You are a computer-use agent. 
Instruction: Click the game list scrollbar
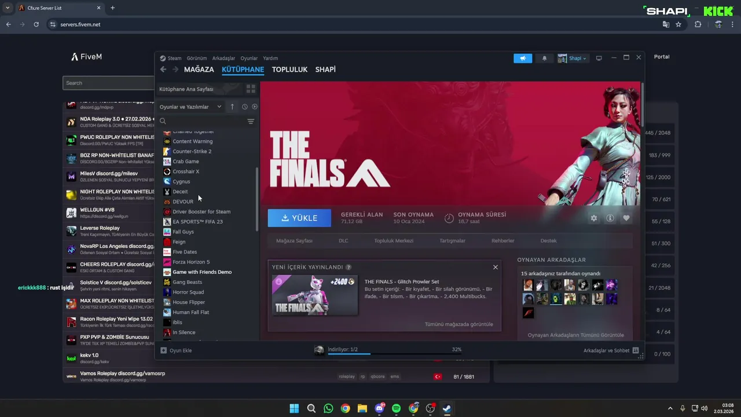pos(257,200)
